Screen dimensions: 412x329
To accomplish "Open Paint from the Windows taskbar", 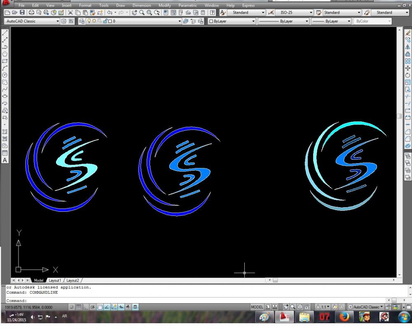I will [x=264, y=317].
